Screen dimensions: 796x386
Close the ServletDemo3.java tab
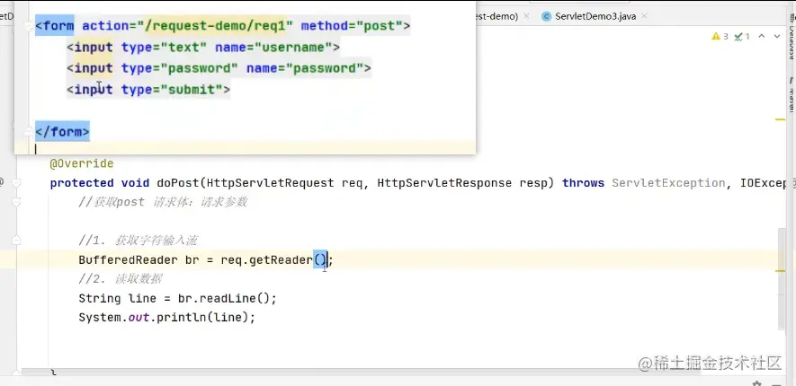tap(644, 16)
